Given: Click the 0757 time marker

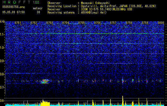Looking at the screenshot, I should click(113, 23).
